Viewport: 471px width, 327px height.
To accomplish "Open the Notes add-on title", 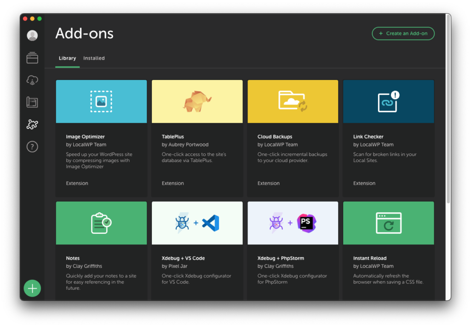I will pyautogui.click(x=73, y=258).
